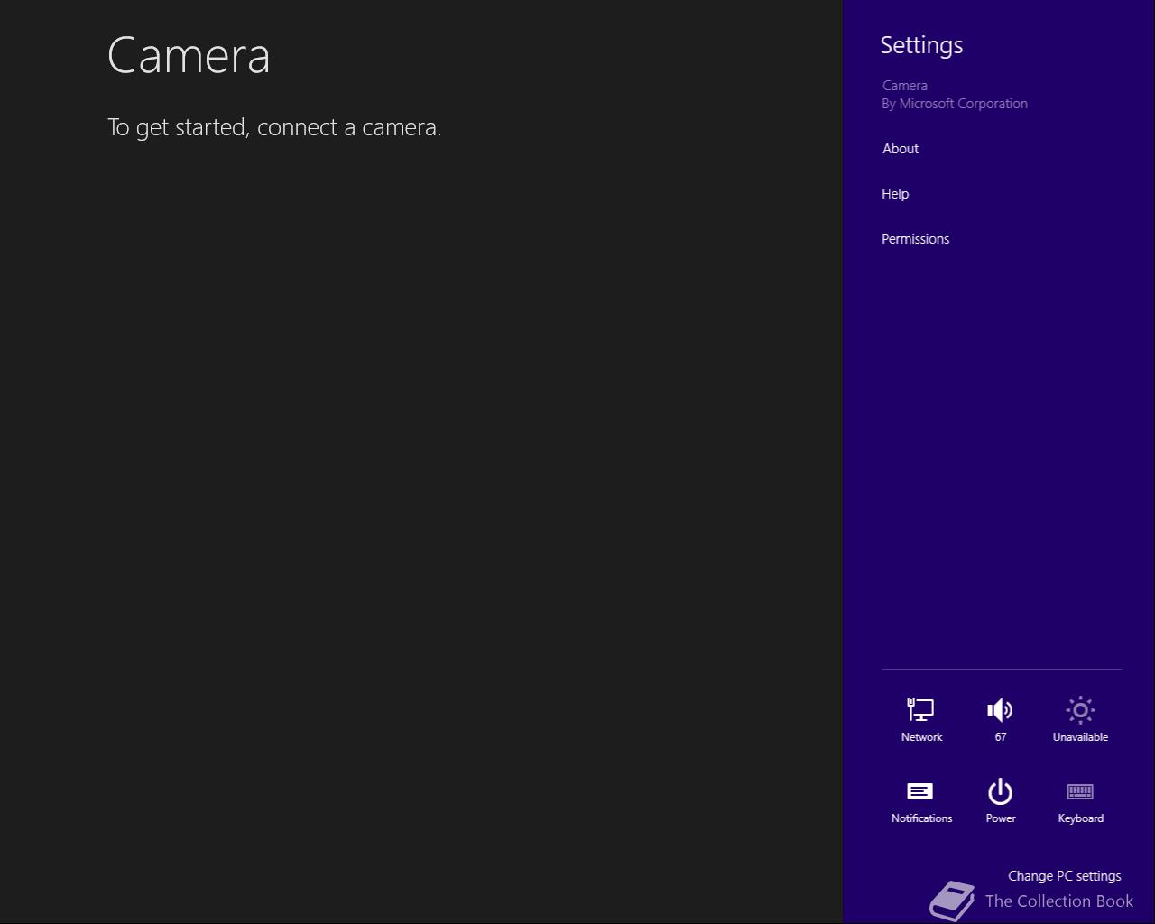This screenshot has width=1155, height=924.
Task: Open the Help settings entry
Action: coord(895,194)
